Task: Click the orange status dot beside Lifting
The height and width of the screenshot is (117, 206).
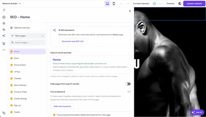Action: pos(12,72)
